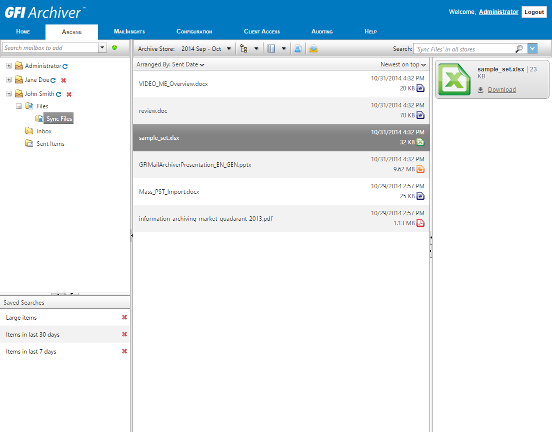Click the green plus add mailbox icon
The image size is (552, 432).
coord(114,47)
